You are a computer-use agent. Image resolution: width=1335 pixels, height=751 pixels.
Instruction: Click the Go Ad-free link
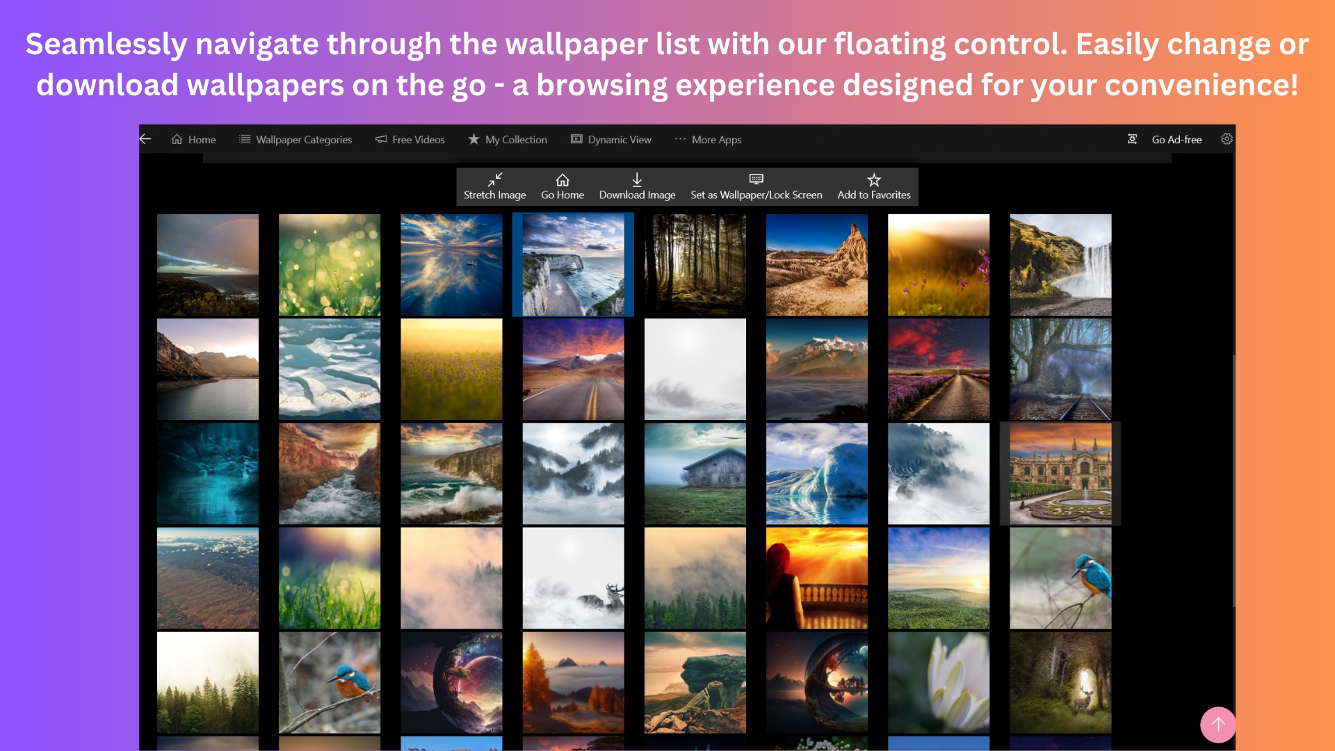pos(1176,139)
